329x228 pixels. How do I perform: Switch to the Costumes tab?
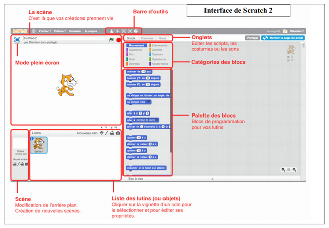point(147,38)
